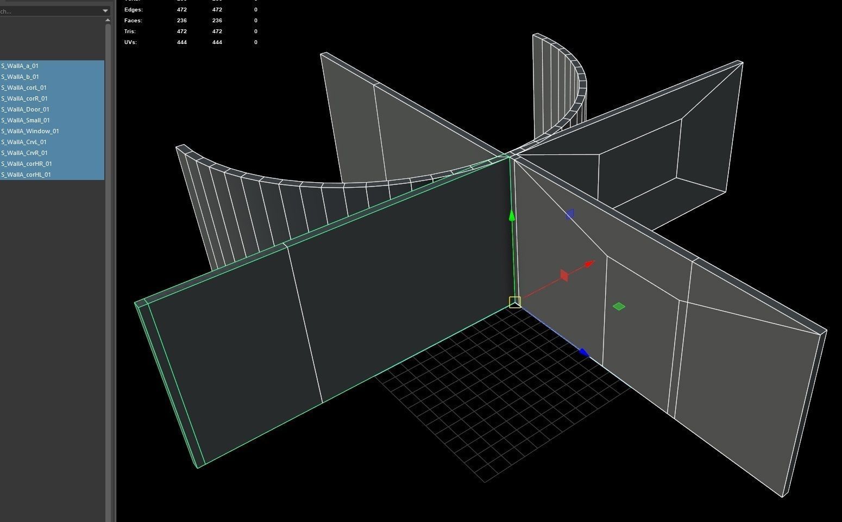Select S_WallA_CrvR_01 in the outliner
The image size is (842, 522).
(52, 153)
